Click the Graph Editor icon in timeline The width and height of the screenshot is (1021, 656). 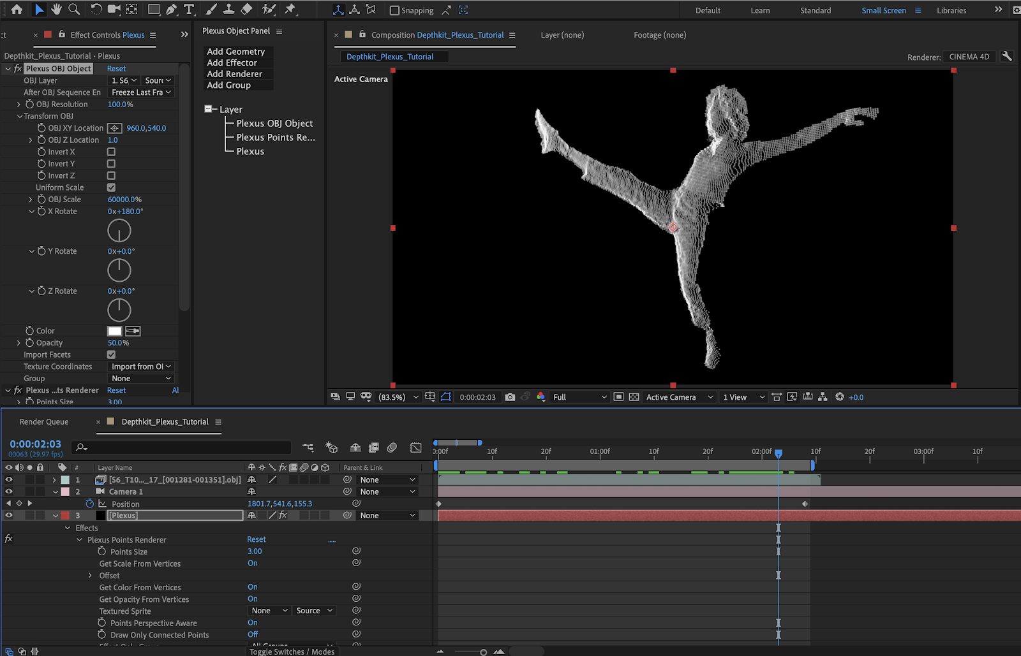coord(415,448)
